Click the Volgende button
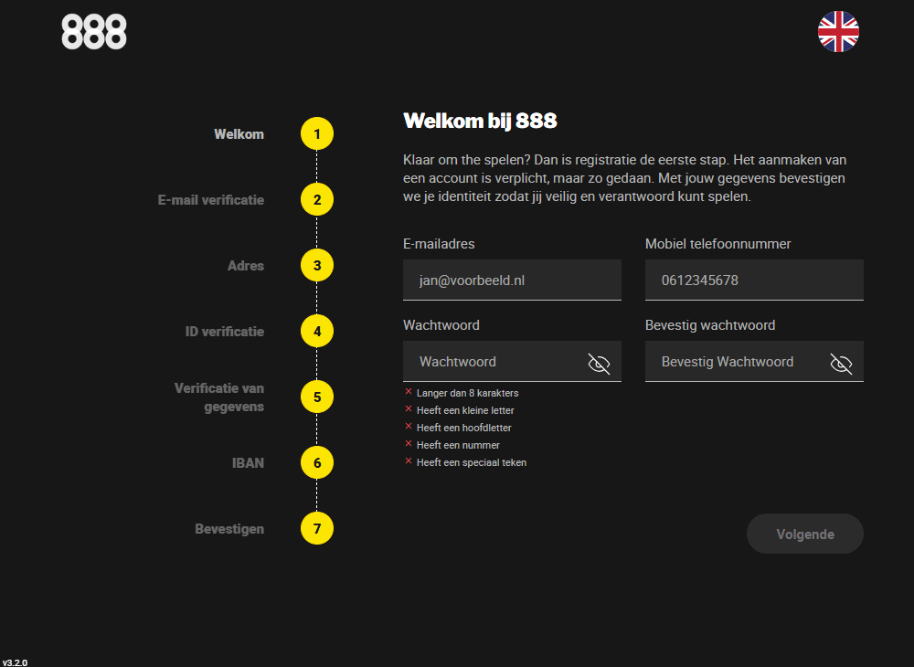Screen dimensions: 914x667 pyautogui.click(x=805, y=535)
